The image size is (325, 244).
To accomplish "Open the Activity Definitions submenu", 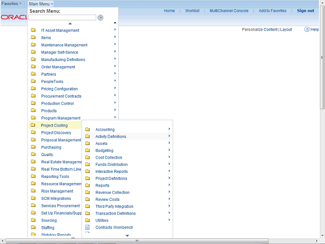I will [111, 136].
